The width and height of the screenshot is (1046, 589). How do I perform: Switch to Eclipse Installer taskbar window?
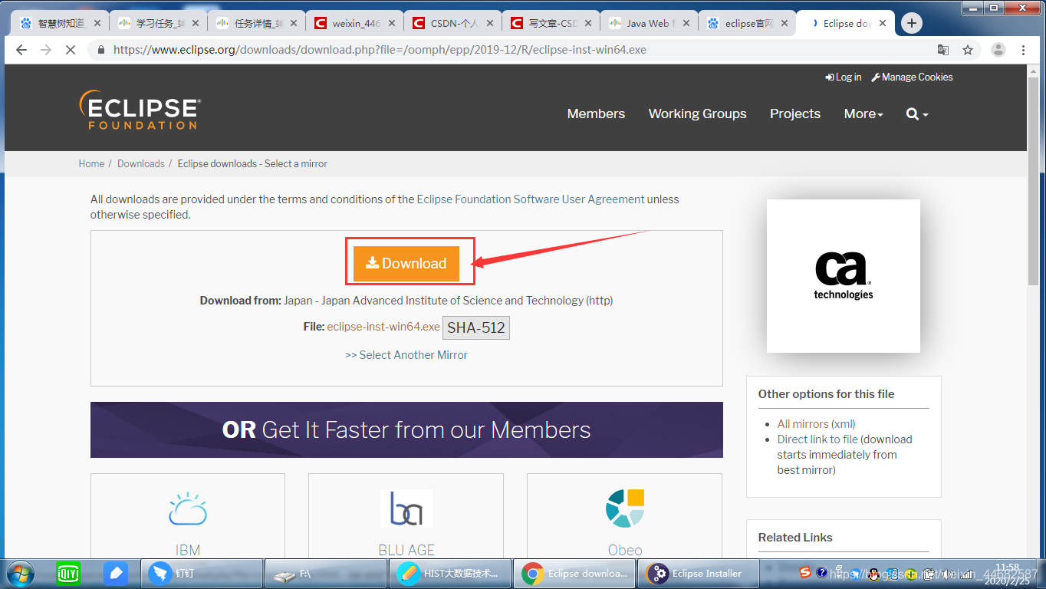click(699, 573)
